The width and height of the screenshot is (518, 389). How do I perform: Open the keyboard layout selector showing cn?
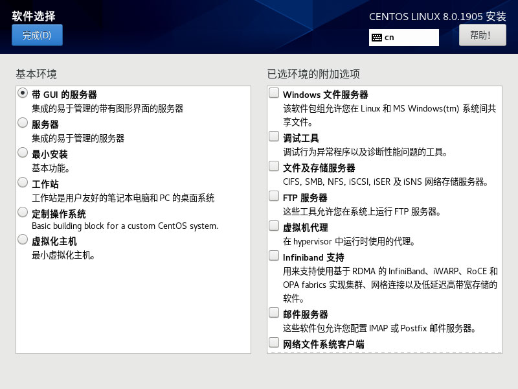coord(404,37)
